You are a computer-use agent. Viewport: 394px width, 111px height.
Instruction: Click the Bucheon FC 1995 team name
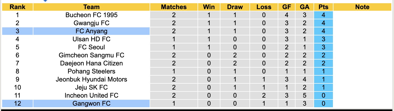tap(92, 15)
